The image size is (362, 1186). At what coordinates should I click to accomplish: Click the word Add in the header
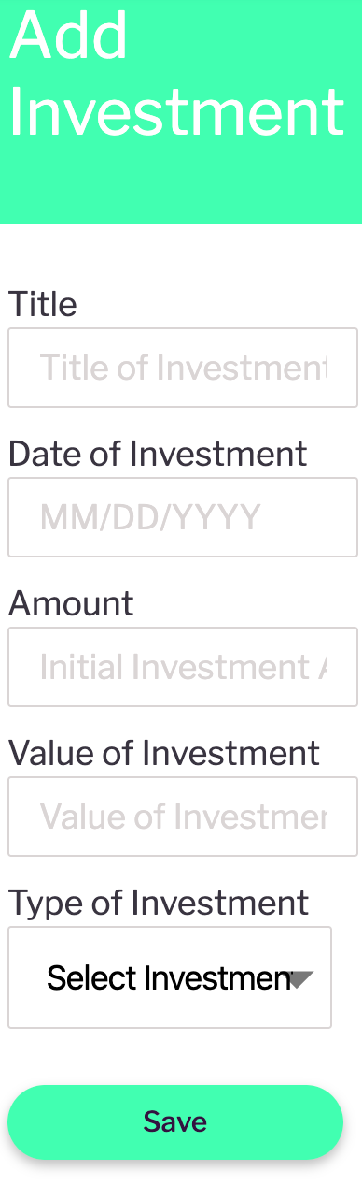tap(68, 37)
